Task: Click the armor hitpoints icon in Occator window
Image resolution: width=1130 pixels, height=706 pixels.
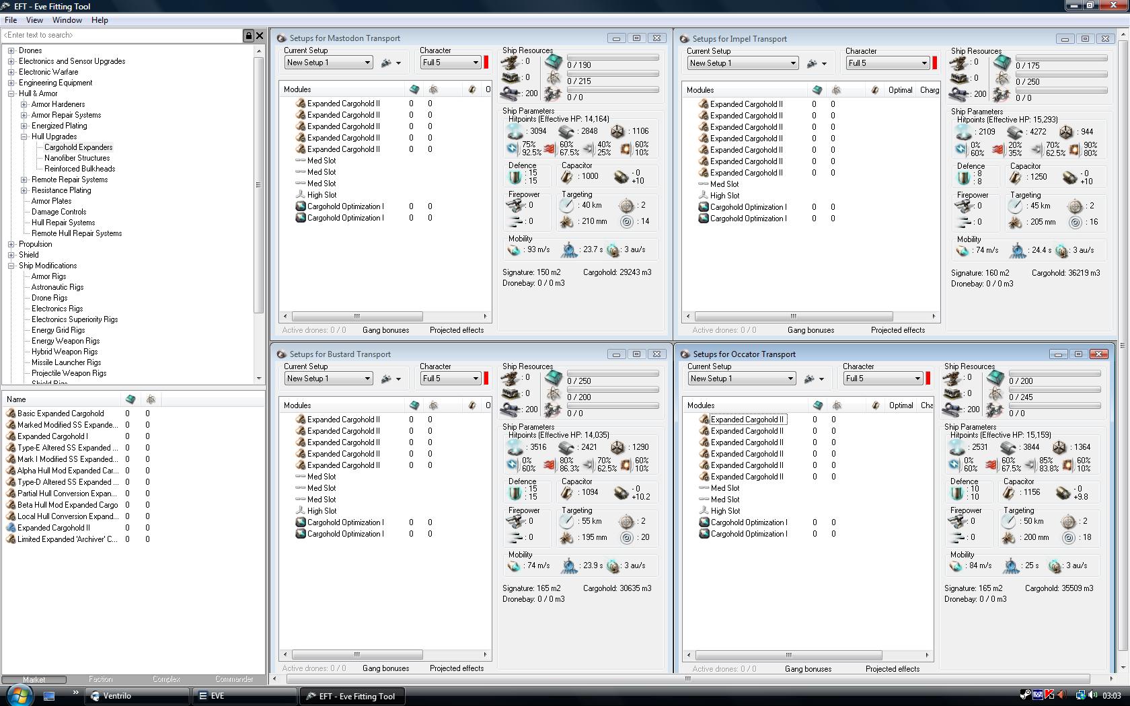Action: 1008,447
